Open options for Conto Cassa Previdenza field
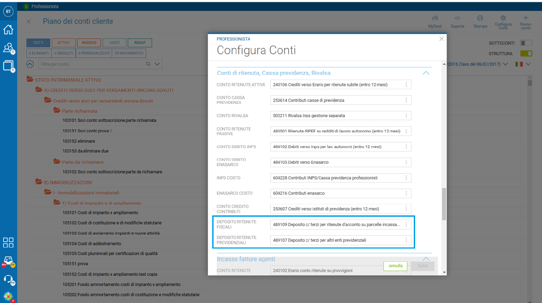This screenshot has height=303, width=542. (406, 100)
